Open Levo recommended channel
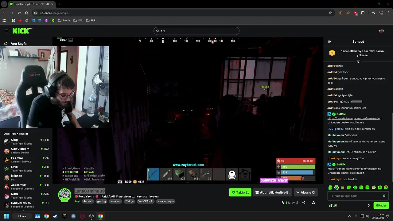This screenshot has width=393, height=221. point(26,169)
